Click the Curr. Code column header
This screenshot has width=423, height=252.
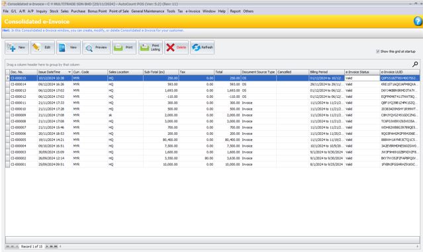click(x=89, y=72)
